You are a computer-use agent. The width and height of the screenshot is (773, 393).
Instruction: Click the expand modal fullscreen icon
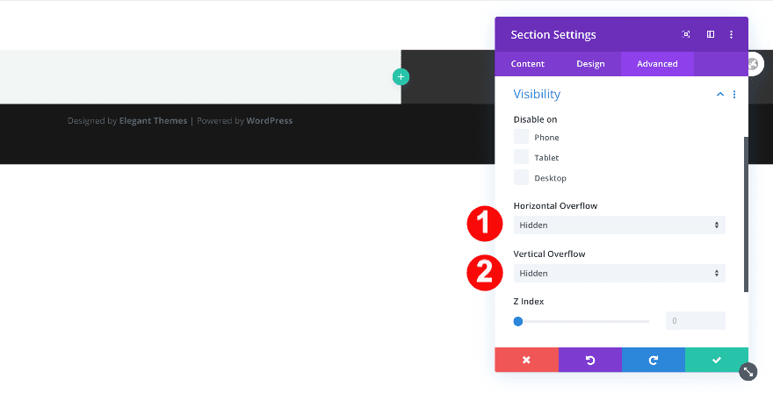686,35
